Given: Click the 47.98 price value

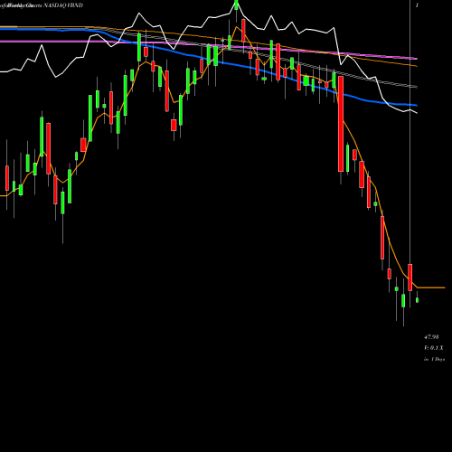Looking at the screenshot, I should tap(431, 337).
